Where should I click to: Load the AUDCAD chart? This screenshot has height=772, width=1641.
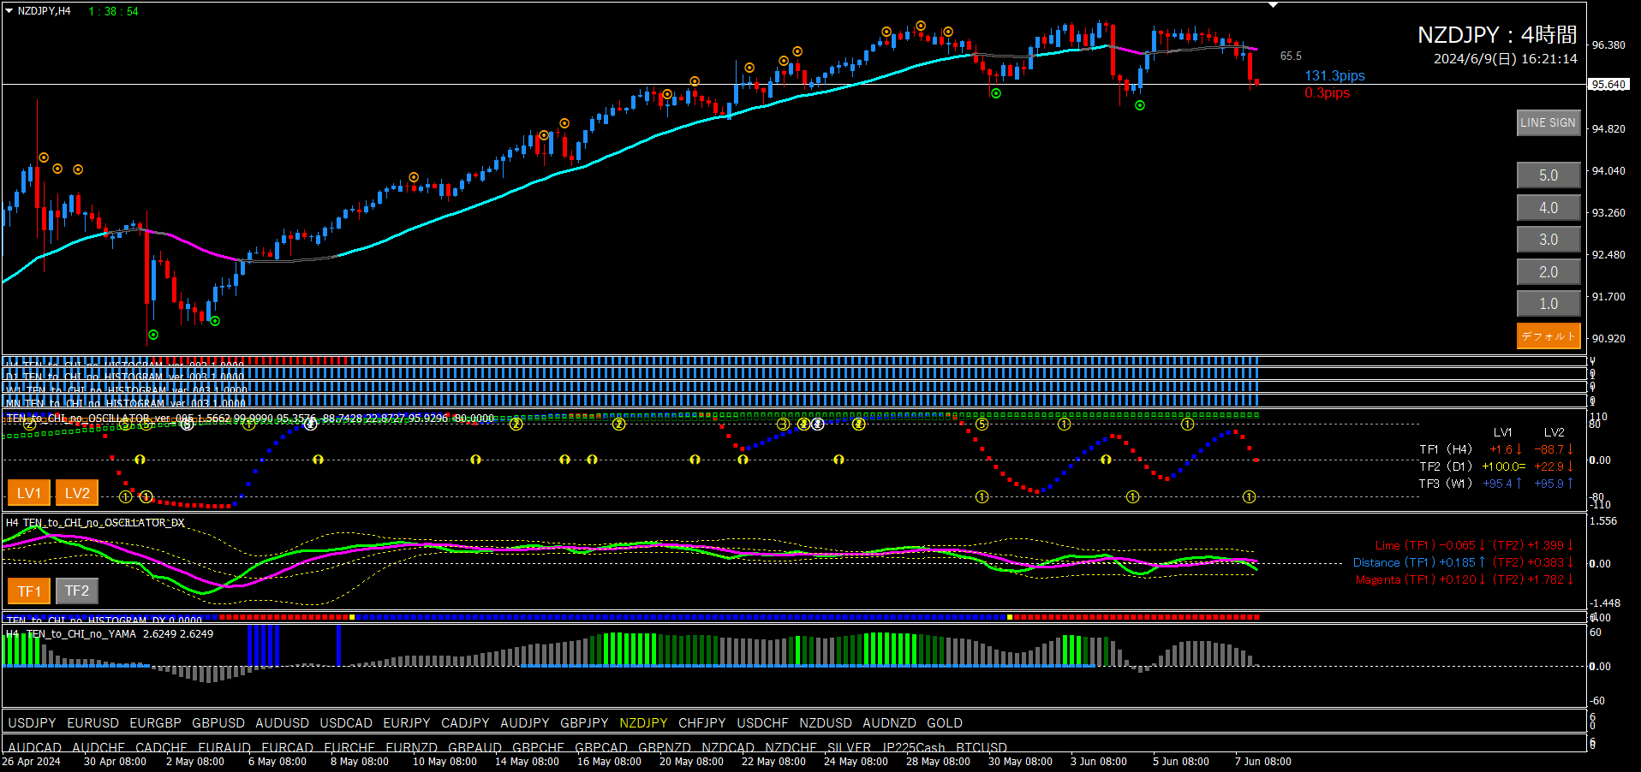click(34, 747)
